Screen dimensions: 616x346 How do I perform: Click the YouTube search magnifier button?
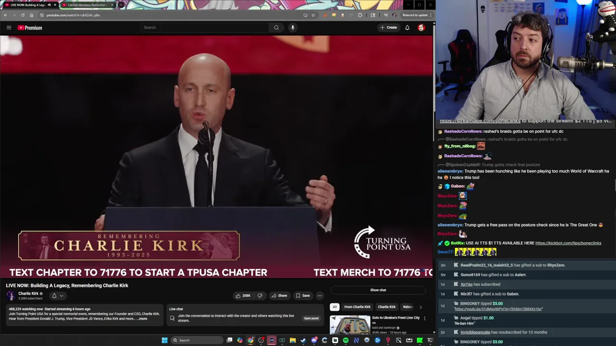(276, 27)
